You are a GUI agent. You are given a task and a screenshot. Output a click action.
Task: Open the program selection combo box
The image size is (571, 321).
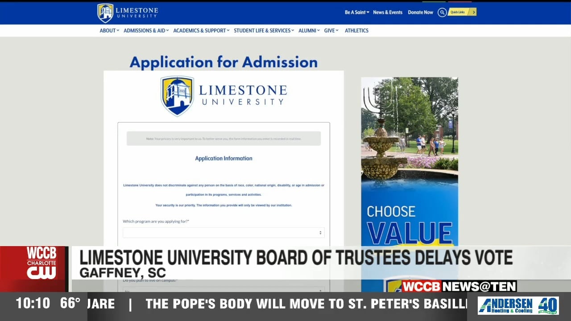pyautogui.click(x=223, y=233)
